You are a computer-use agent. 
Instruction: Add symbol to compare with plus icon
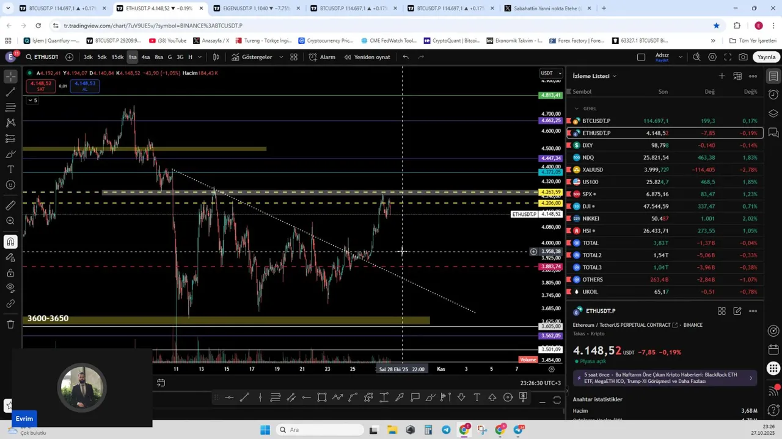pos(69,57)
